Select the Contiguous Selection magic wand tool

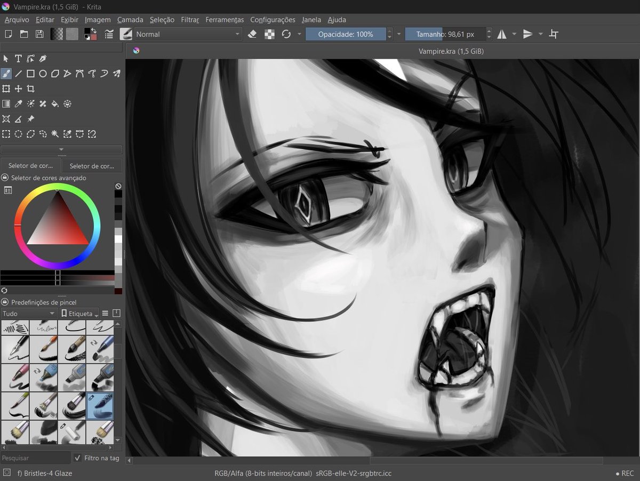pyautogui.click(x=55, y=134)
